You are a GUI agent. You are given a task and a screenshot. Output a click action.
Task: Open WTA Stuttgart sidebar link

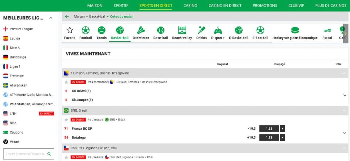pos(29,104)
